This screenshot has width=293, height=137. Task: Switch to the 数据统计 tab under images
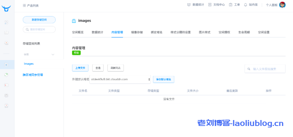(x=97, y=32)
